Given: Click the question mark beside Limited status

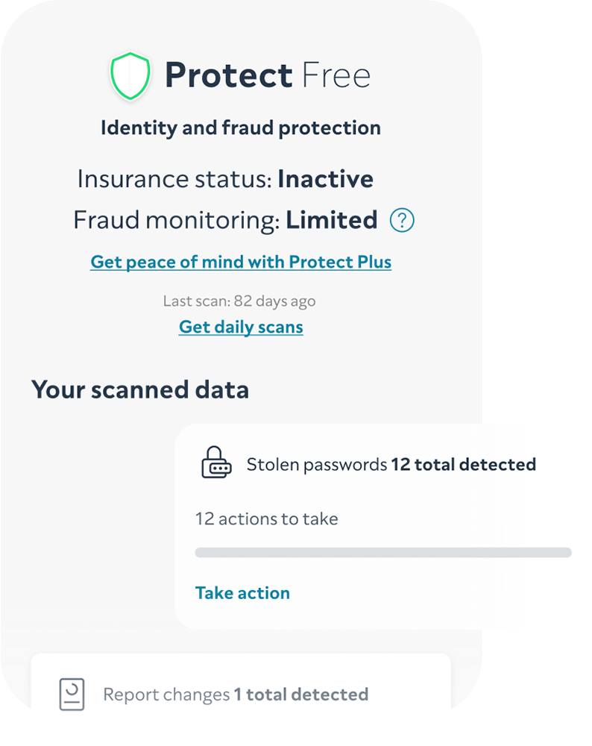Looking at the screenshot, I should [x=401, y=220].
